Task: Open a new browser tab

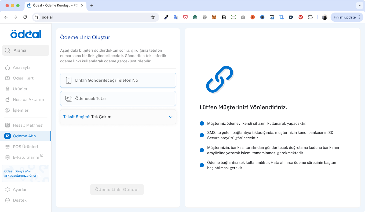Action: [92, 5]
